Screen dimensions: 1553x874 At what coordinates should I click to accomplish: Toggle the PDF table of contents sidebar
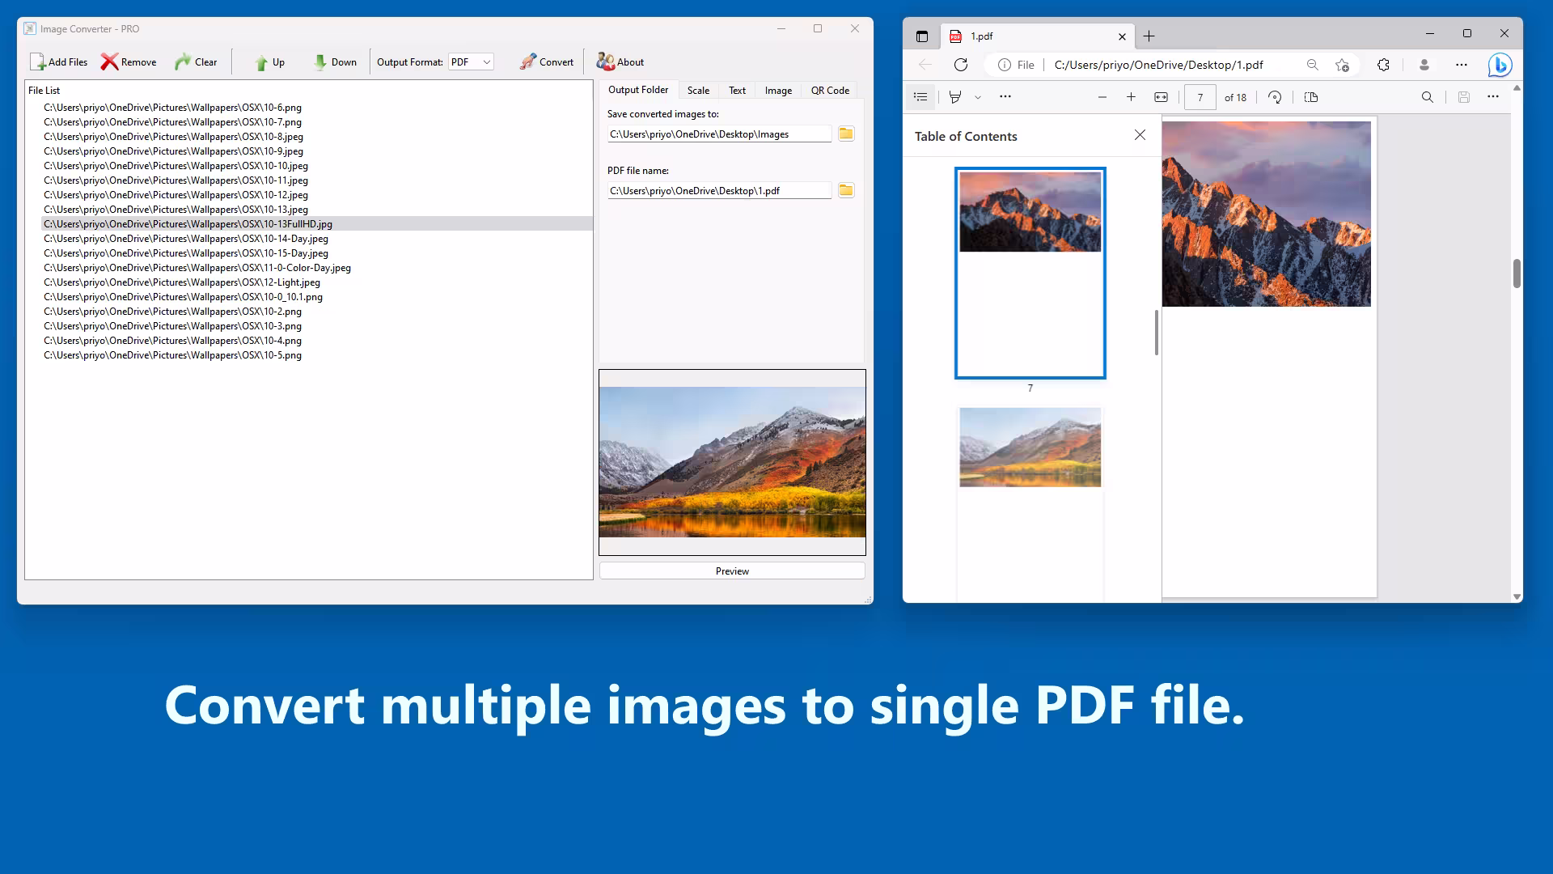920,97
